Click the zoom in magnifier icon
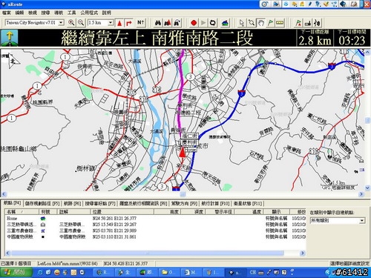 [x=71, y=23]
